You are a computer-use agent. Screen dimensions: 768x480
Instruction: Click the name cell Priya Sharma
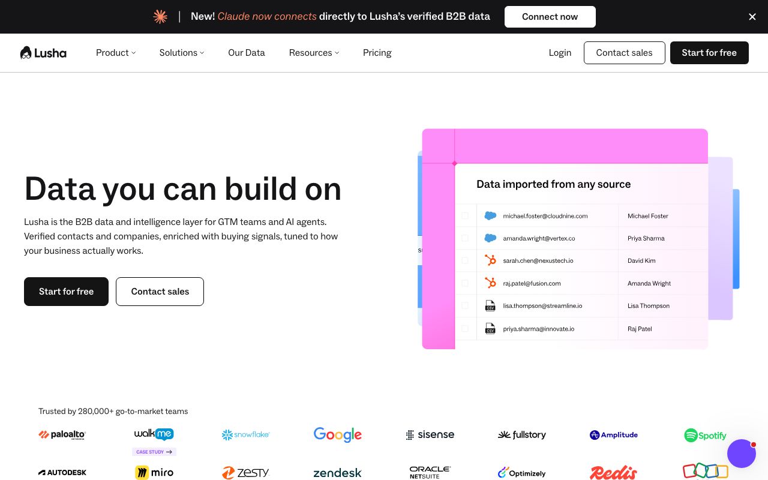[646, 238]
